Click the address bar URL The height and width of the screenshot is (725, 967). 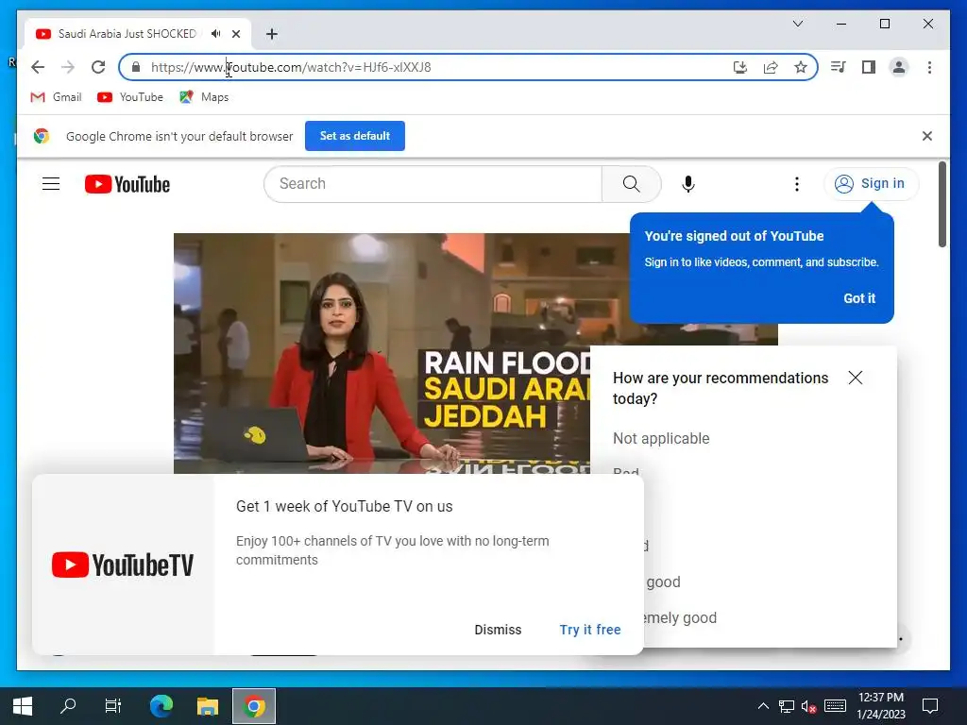(x=291, y=67)
